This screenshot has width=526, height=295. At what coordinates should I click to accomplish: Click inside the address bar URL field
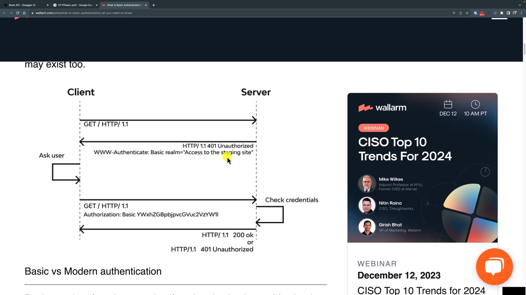click(x=110, y=13)
